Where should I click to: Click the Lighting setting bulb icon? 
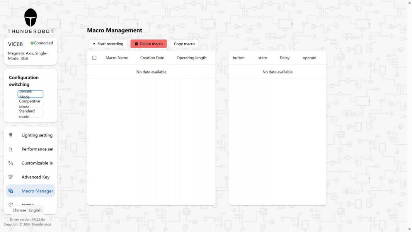[x=11, y=135]
